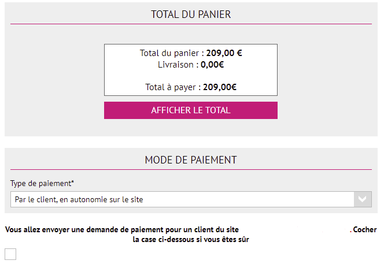384x264 pixels.
Task: Click the amount to pay 209,00€
Action: [x=220, y=88]
